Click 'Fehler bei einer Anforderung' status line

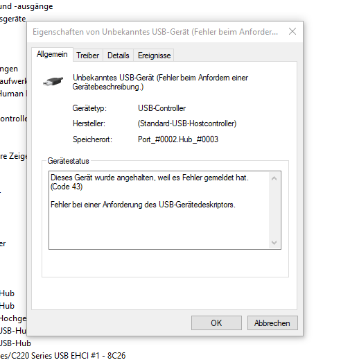click(x=143, y=205)
